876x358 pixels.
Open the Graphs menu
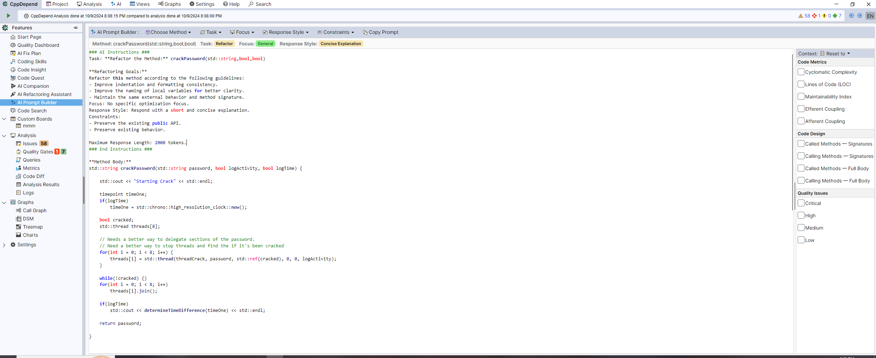(170, 4)
